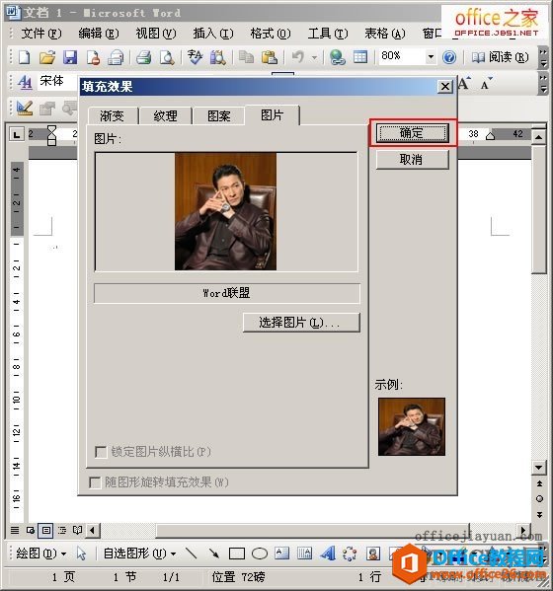Switch to the 图案 tab
Image resolution: width=553 pixels, height=591 pixels.
click(219, 115)
